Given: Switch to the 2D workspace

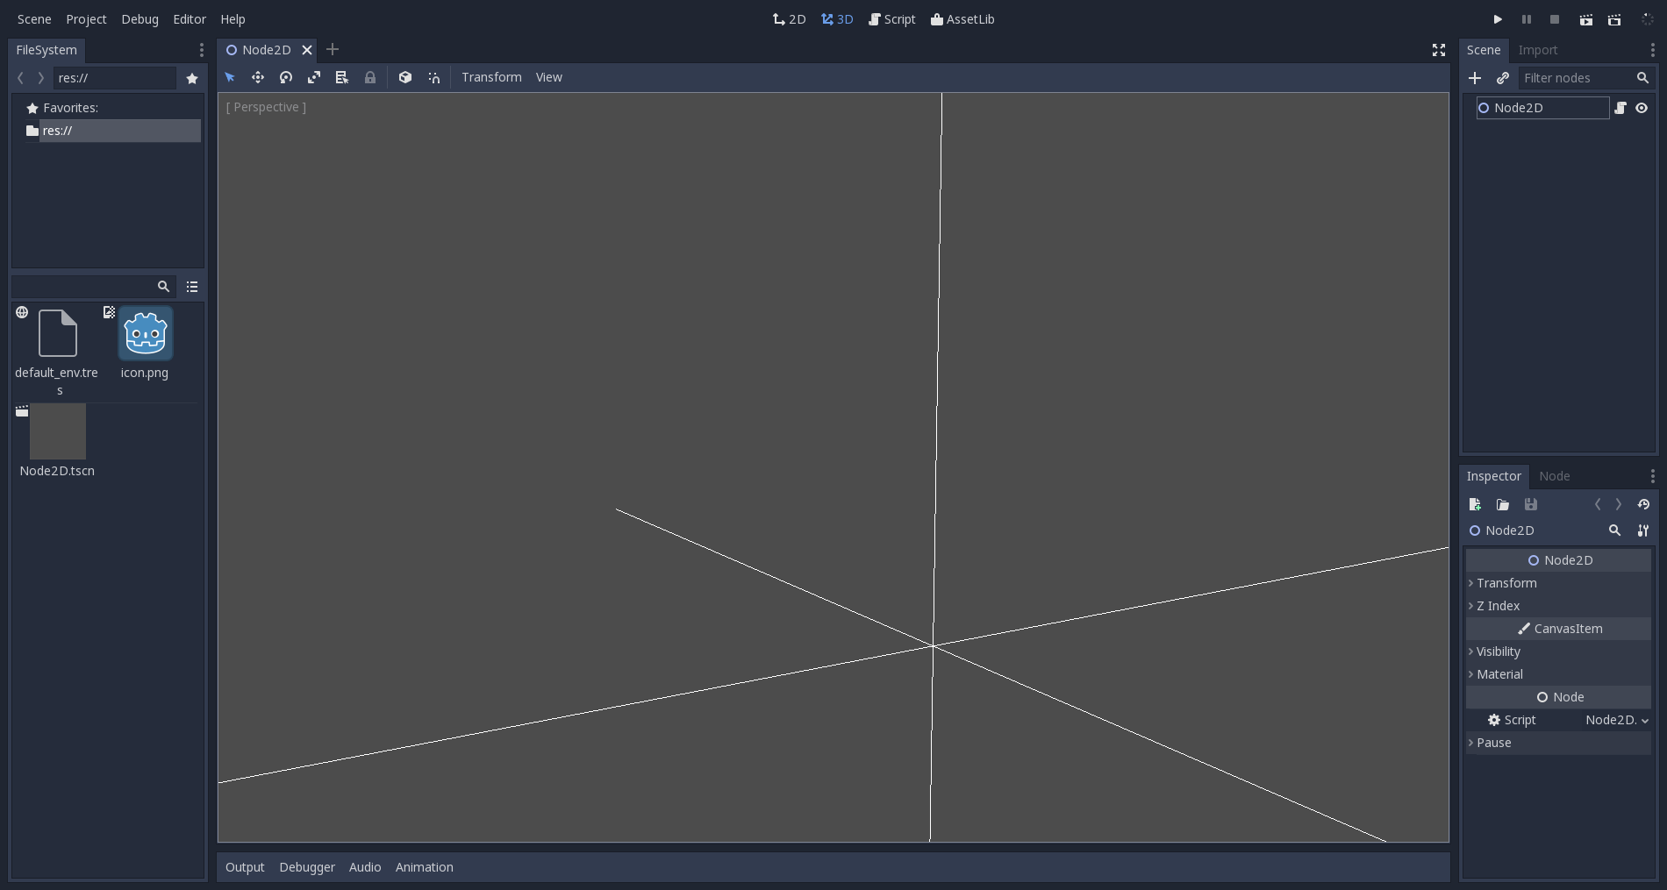Looking at the screenshot, I should [x=789, y=19].
